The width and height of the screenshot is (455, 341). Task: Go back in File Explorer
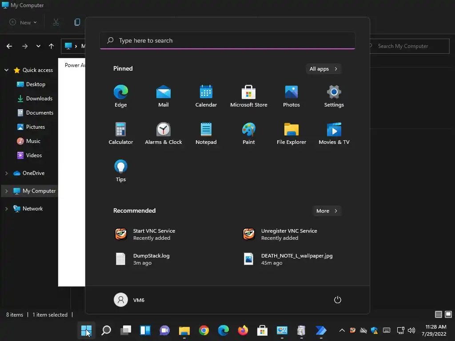tap(9, 46)
